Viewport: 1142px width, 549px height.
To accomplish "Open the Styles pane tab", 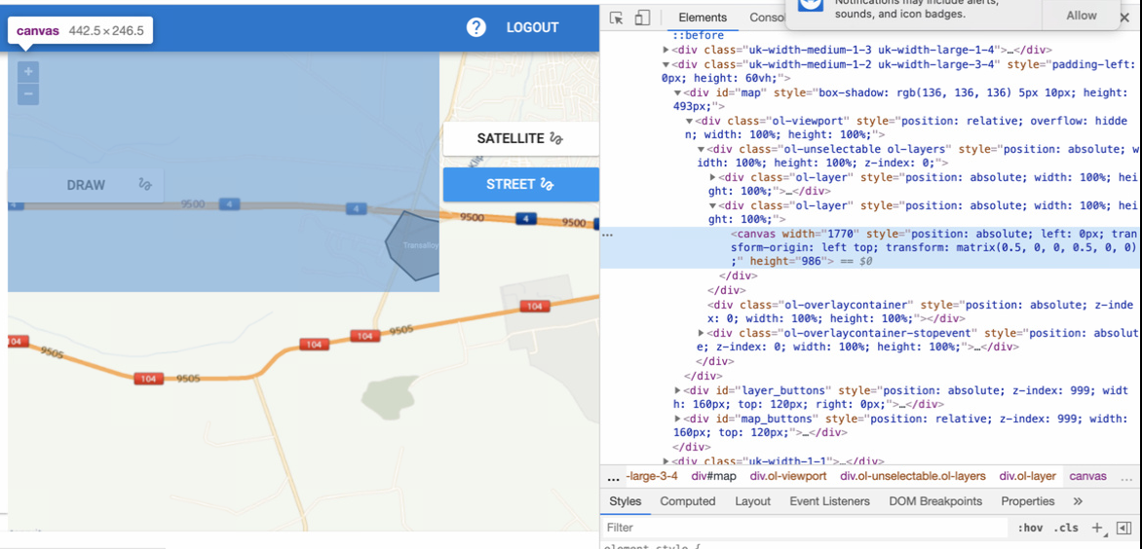I will click(625, 501).
